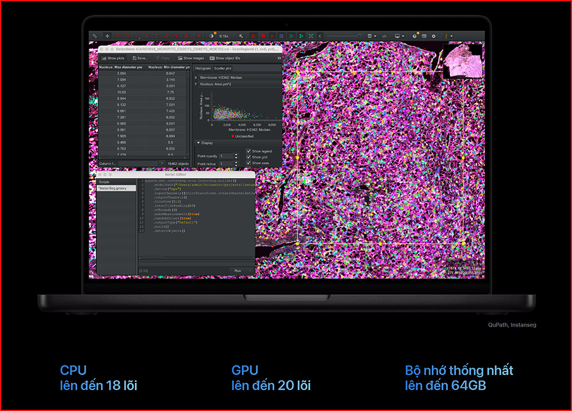Disable the Show axes checkbox
Screen dimensions: 572x411
pyautogui.click(x=249, y=163)
